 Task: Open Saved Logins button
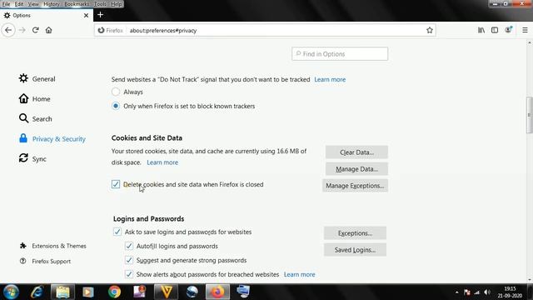click(x=355, y=250)
